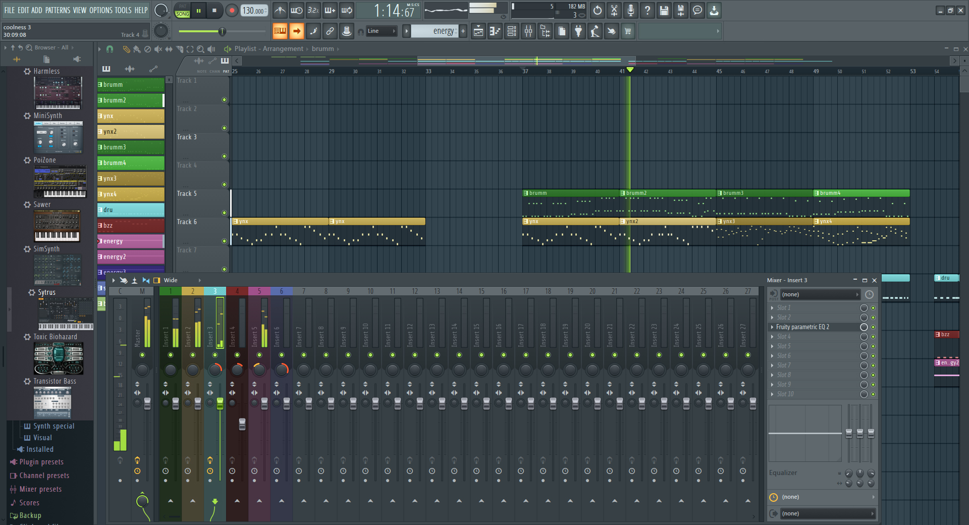Open the ADD menu
Viewport: 969px width, 525px height.
coord(37,10)
